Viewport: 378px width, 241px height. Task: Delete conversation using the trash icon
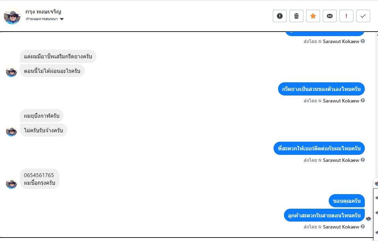pyautogui.click(x=296, y=16)
